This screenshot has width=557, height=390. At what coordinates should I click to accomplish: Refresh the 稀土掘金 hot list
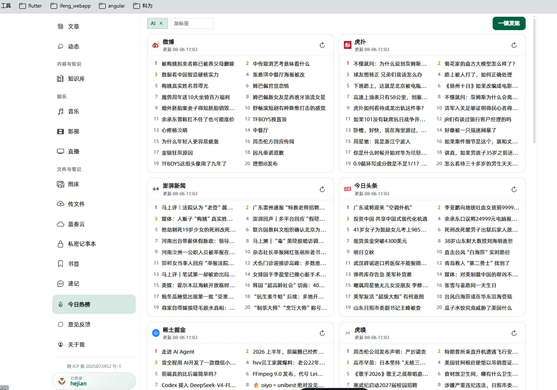322,333
